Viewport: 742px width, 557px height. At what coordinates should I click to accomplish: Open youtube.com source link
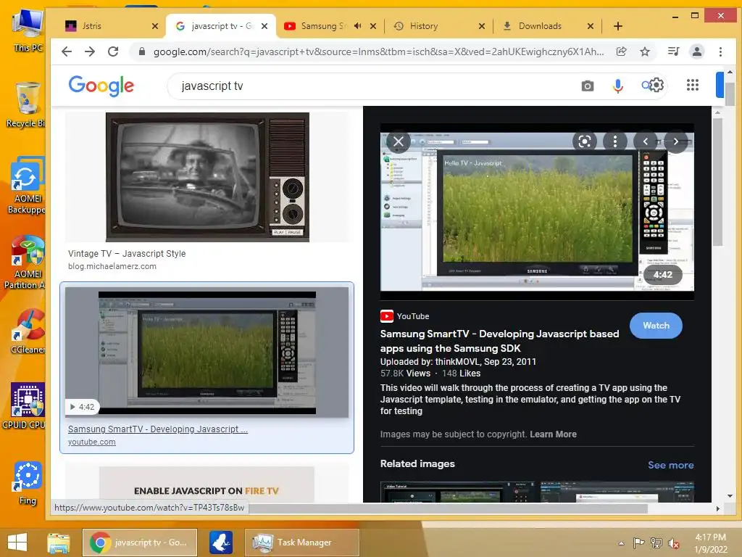pos(92,442)
